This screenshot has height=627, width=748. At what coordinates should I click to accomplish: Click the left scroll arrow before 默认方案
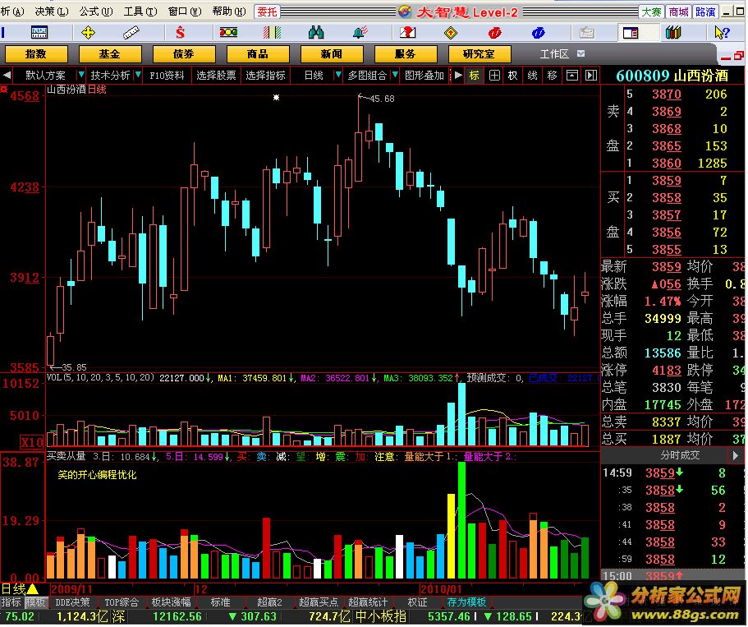point(7,75)
